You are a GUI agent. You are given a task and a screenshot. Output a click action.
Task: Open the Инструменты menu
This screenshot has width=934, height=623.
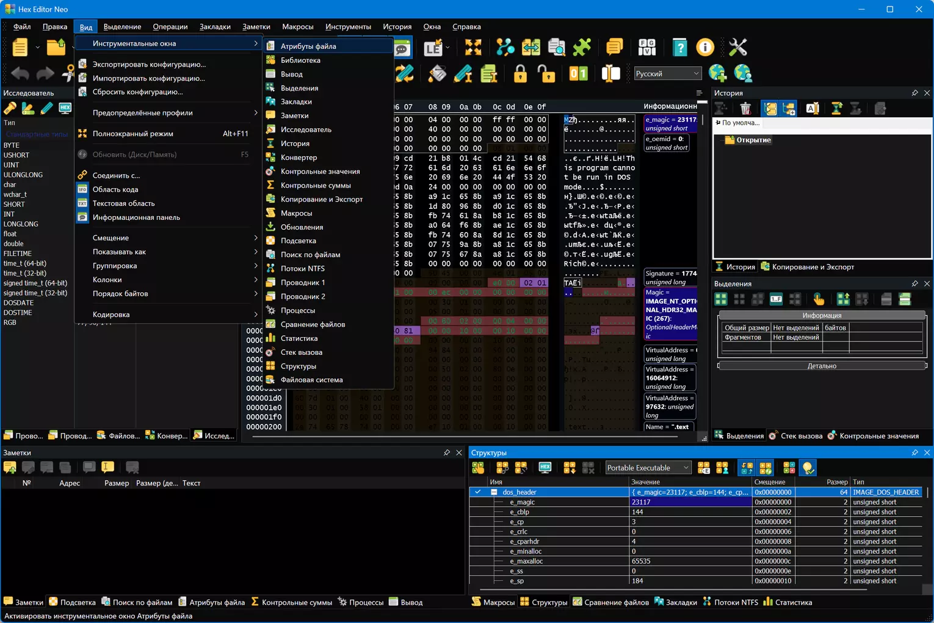(x=348, y=26)
